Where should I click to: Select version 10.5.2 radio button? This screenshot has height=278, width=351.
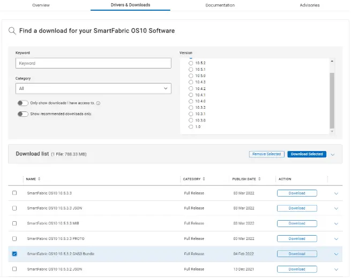(x=191, y=63)
